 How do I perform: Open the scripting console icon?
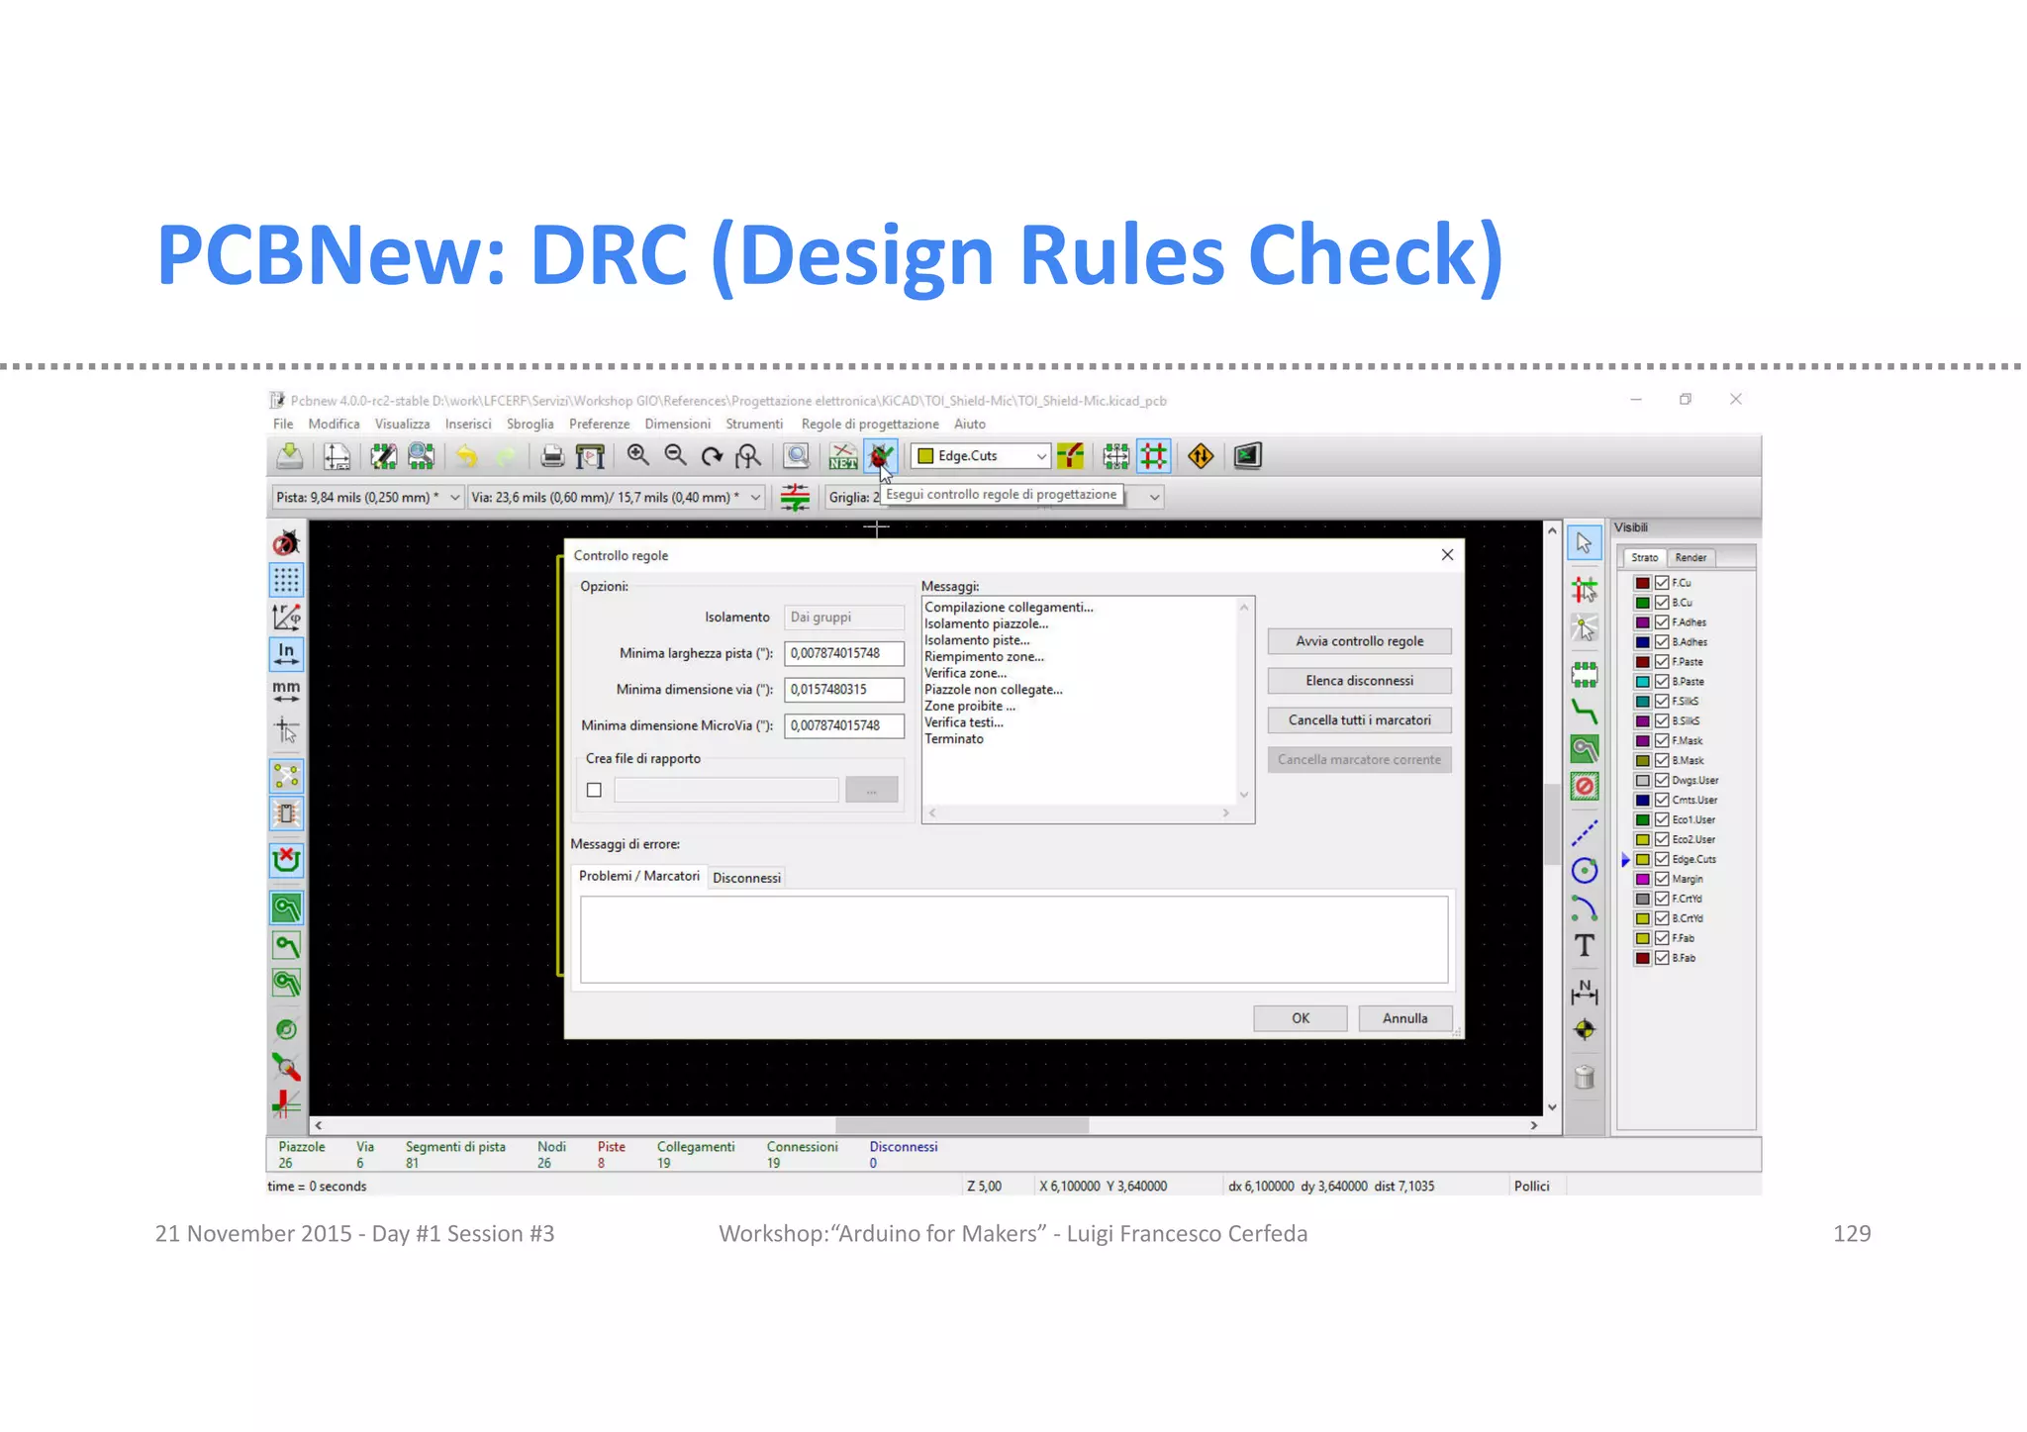click(x=1247, y=456)
